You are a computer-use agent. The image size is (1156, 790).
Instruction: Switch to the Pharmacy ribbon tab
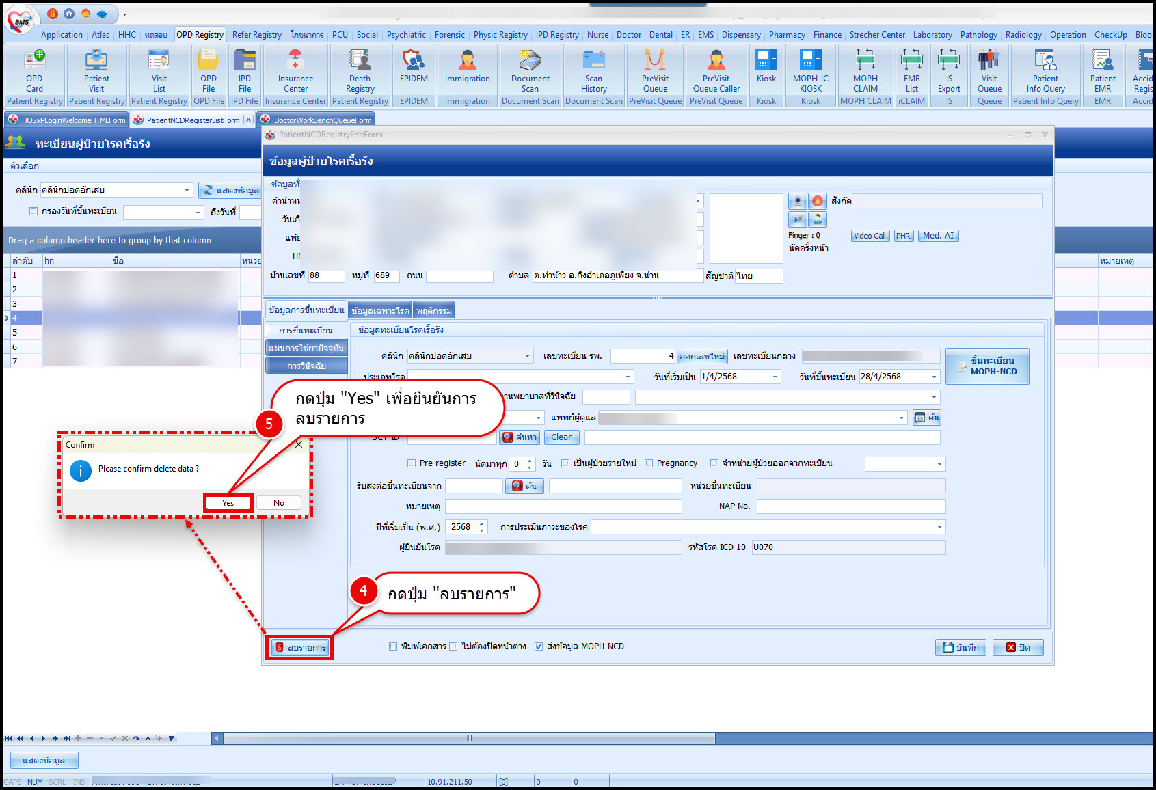(786, 35)
